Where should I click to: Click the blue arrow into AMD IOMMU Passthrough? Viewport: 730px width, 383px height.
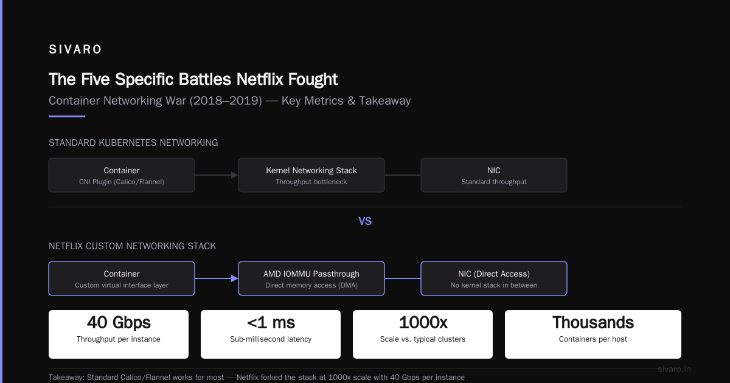coord(217,278)
